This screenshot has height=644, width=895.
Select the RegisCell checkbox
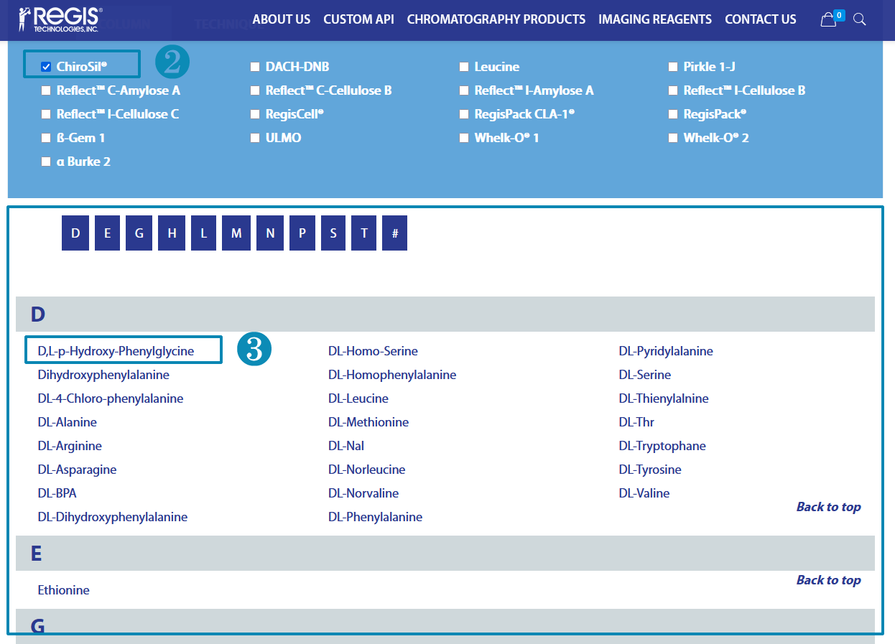click(255, 114)
